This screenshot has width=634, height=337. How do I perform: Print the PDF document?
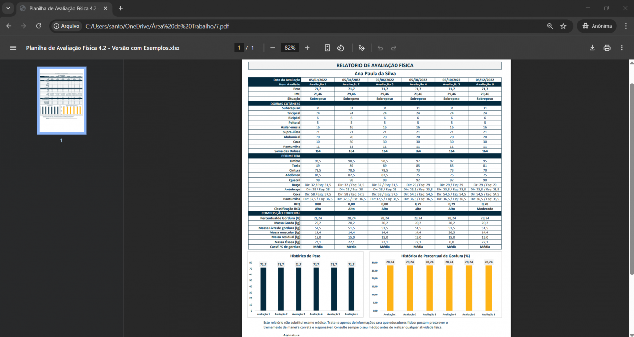[x=607, y=48]
